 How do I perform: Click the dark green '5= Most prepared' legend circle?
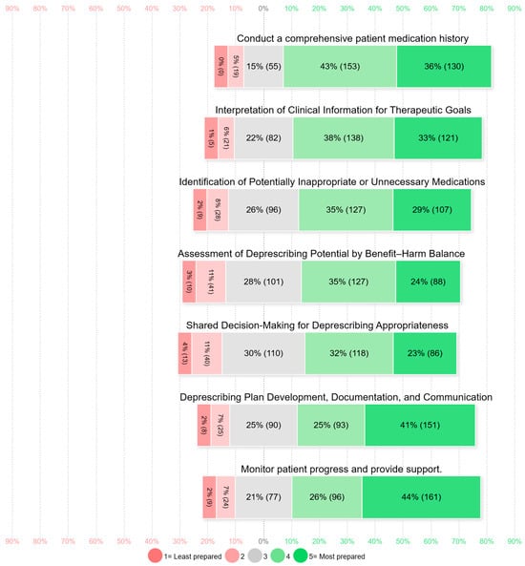[301, 556]
